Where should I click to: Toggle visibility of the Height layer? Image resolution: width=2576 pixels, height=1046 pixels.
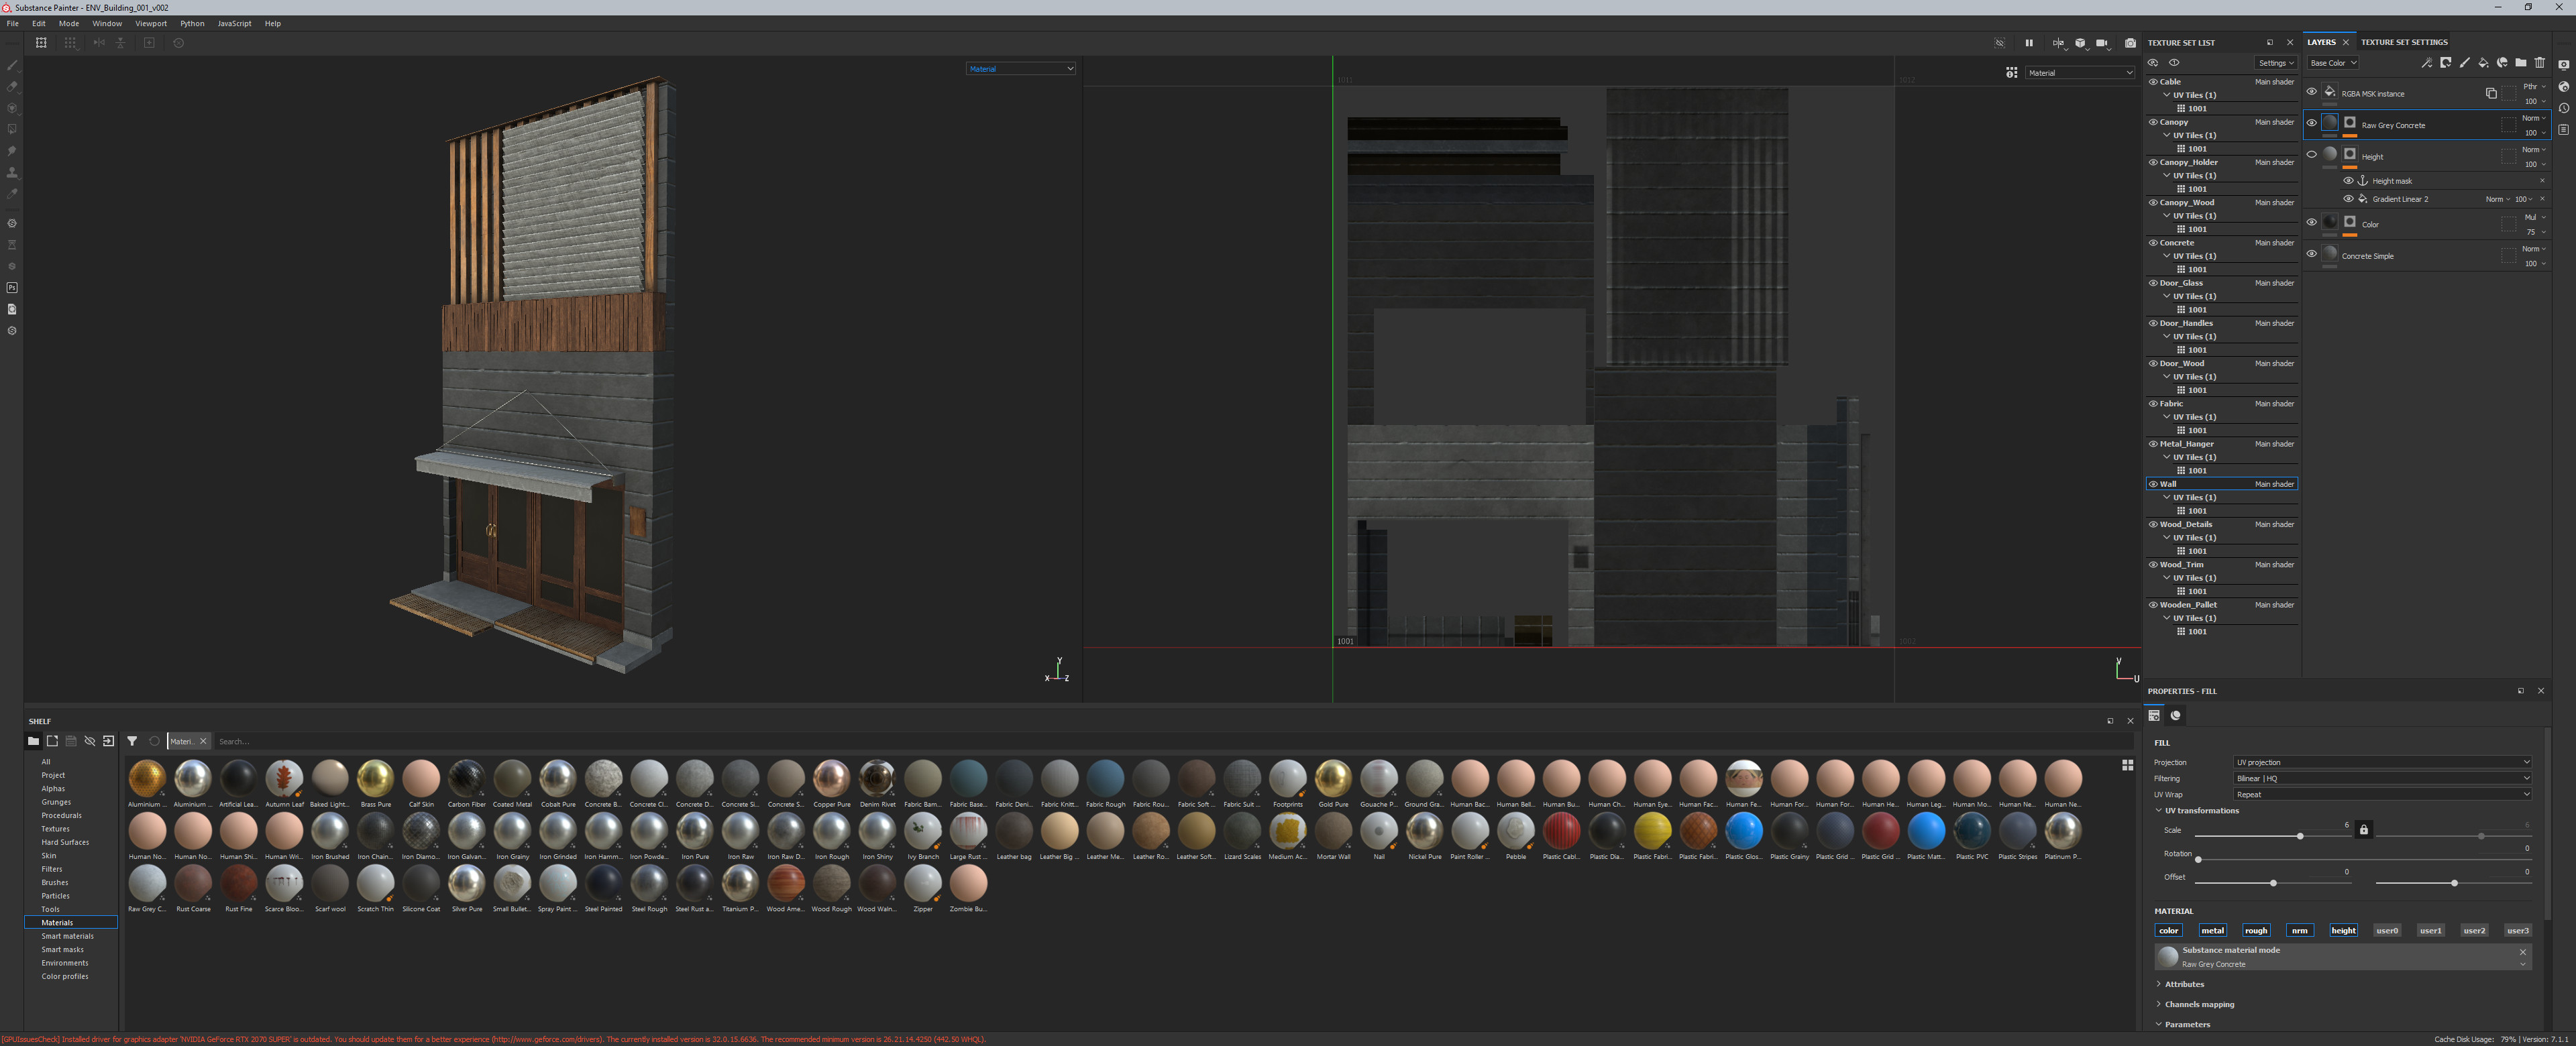tap(2311, 154)
